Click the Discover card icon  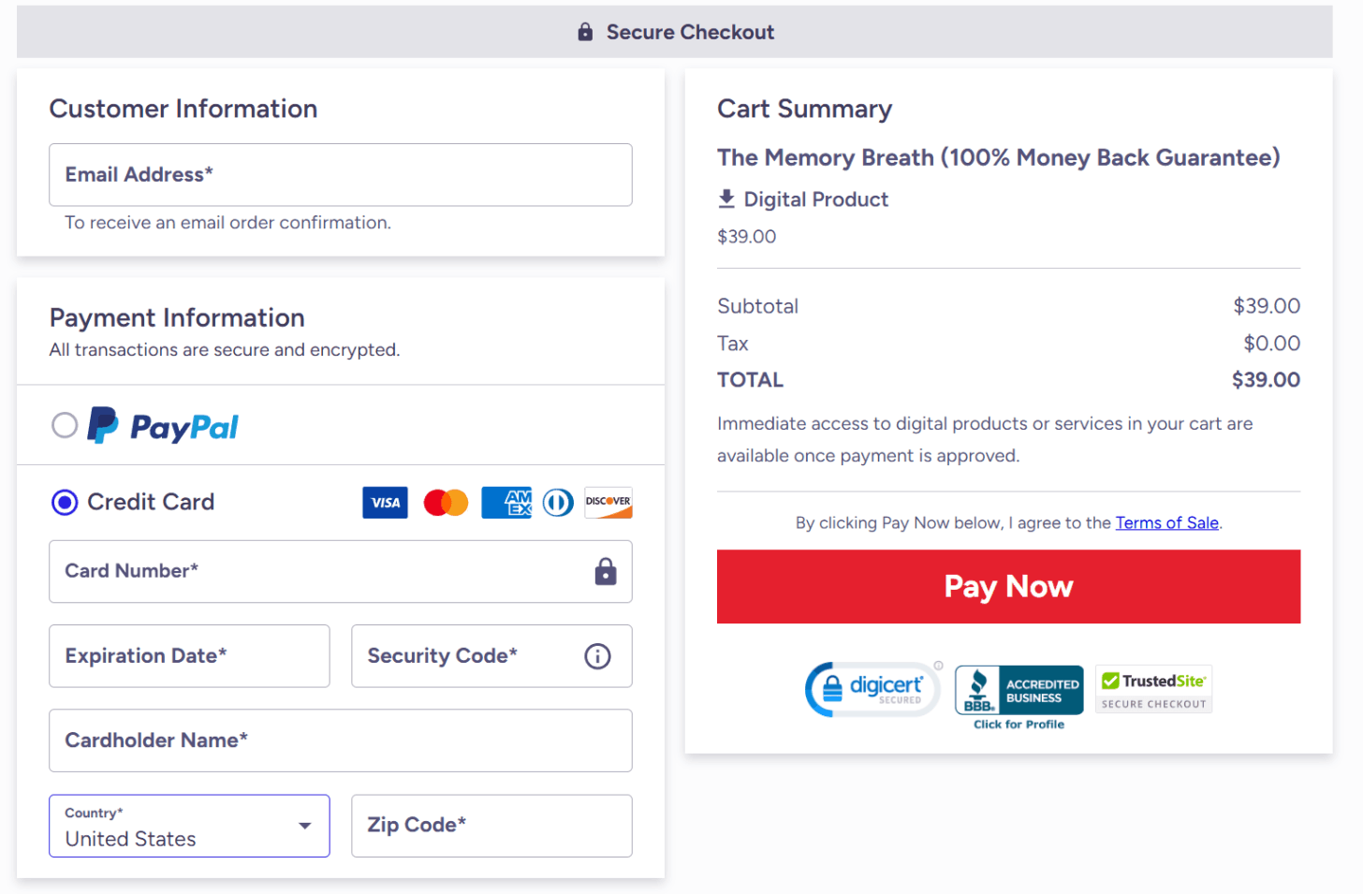[x=608, y=502]
